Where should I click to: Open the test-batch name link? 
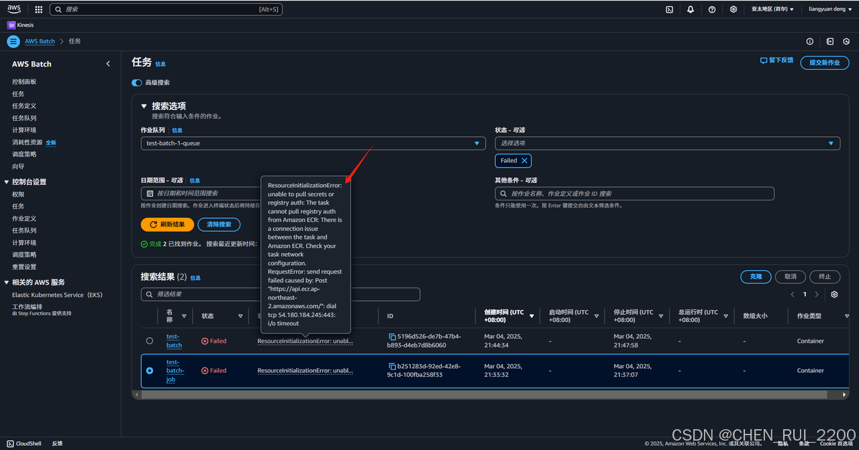click(174, 341)
